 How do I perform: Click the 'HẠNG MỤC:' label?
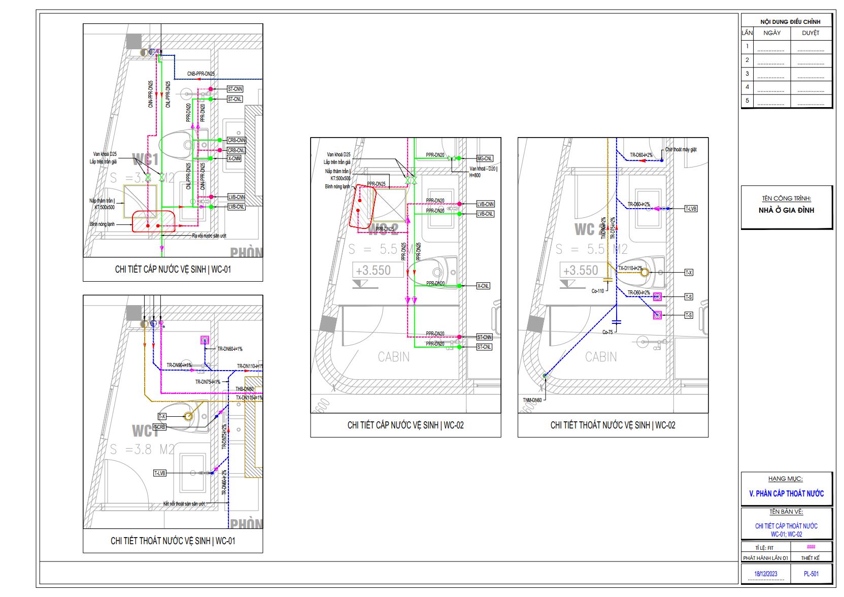(x=785, y=479)
